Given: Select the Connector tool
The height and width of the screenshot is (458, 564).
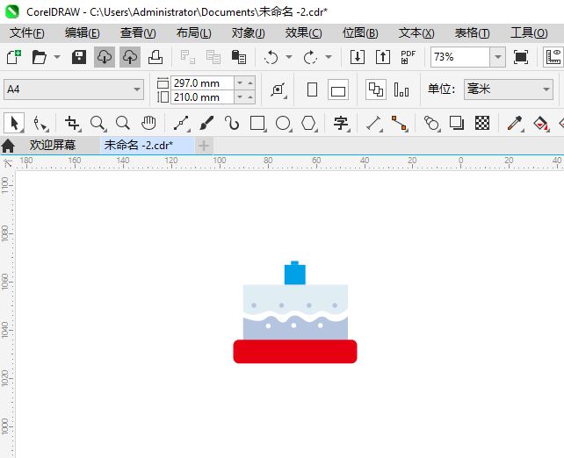Looking at the screenshot, I should [x=399, y=123].
